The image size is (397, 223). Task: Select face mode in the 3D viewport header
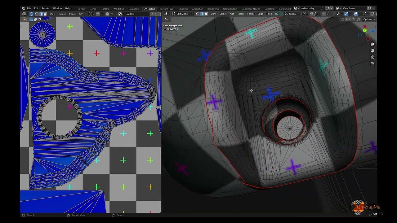[206, 14]
